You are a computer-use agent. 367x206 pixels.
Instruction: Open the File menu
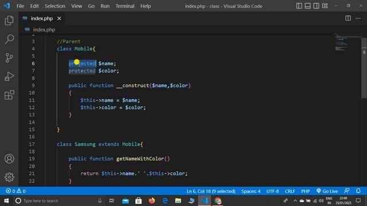click(20, 6)
